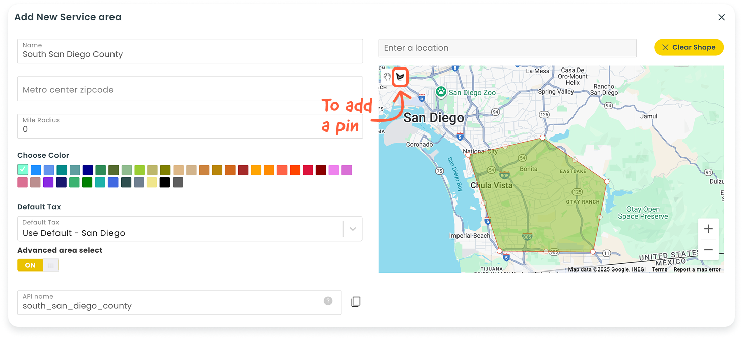Click the grid segment of the Advanced area switch
743x339 pixels.
[50, 264]
